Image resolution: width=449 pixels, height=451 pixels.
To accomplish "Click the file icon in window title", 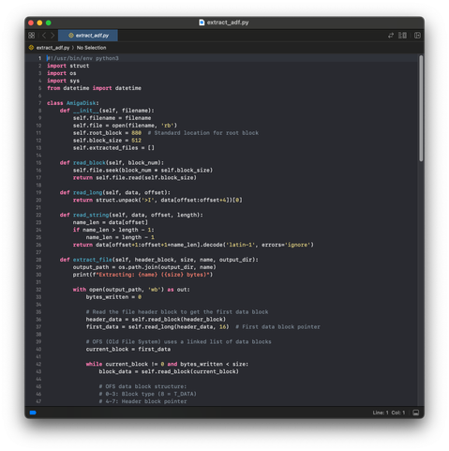I will pyautogui.click(x=202, y=23).
